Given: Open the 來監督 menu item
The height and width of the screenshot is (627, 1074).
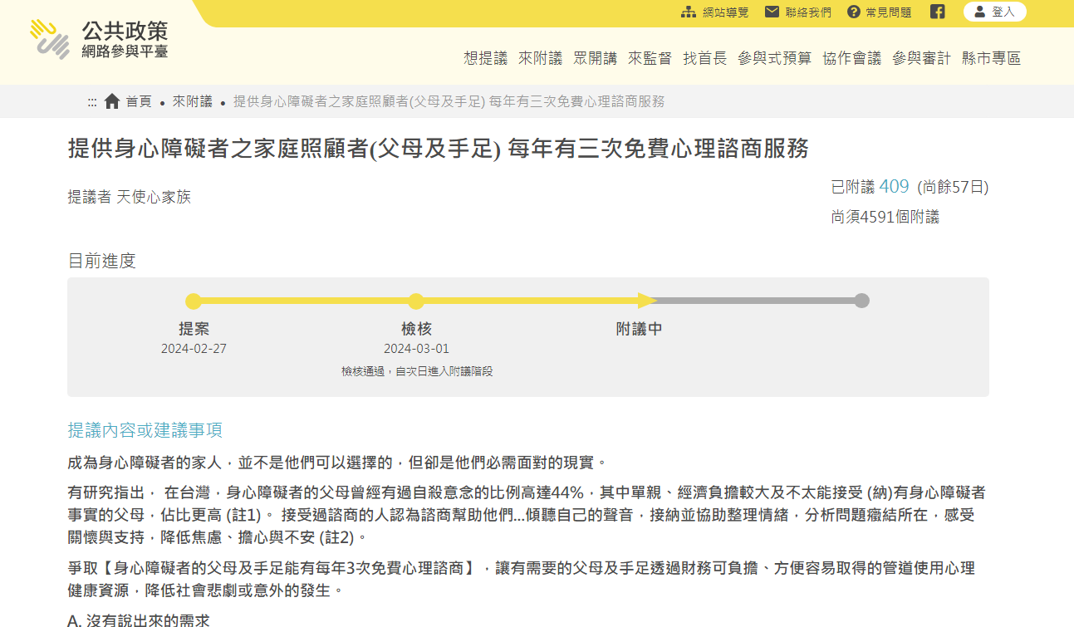Looking at the screenshot, I should 650,58.
